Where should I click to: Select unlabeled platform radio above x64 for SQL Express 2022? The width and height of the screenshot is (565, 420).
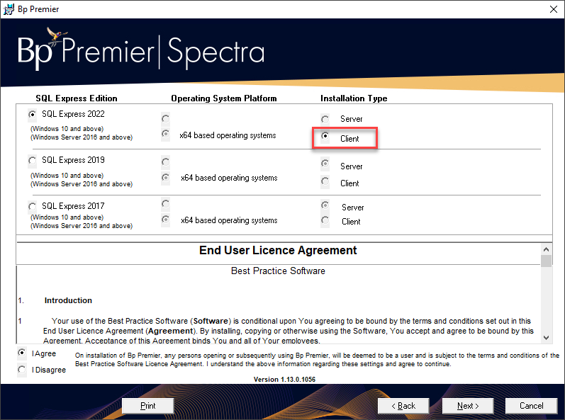(x=165, y=118)
